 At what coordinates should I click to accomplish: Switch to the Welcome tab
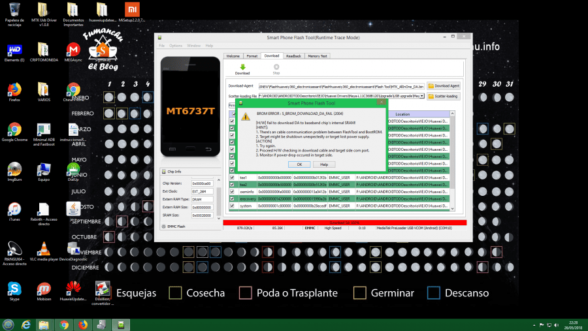233,56
